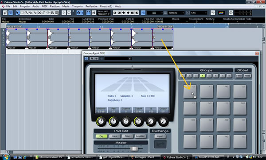Toggle the Autoscroll button
This screenshot has width=266, height=160.
(79, 13)
